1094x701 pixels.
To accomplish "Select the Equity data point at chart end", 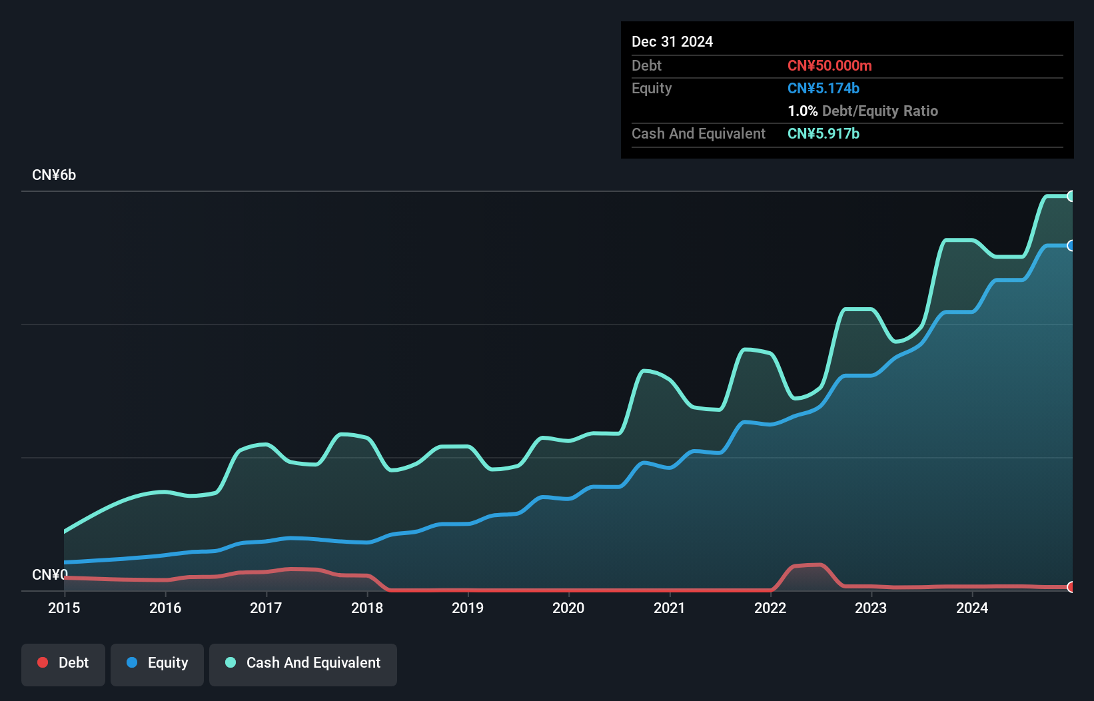I will coord(1071,246).
